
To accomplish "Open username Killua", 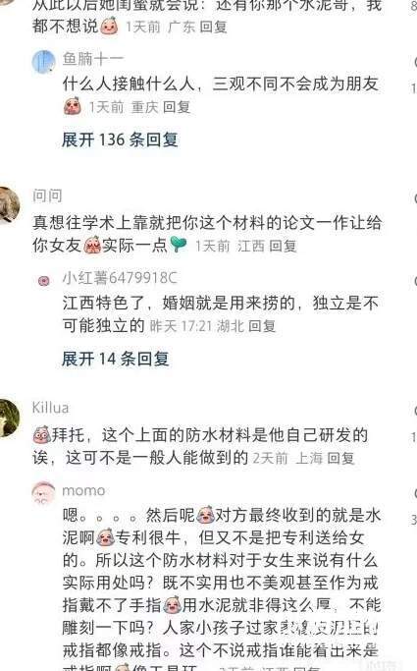I will pos(50,408).
